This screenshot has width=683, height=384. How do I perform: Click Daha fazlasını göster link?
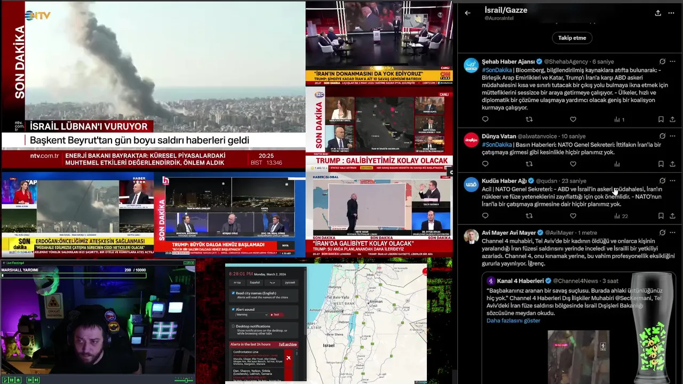pos(513,321)
